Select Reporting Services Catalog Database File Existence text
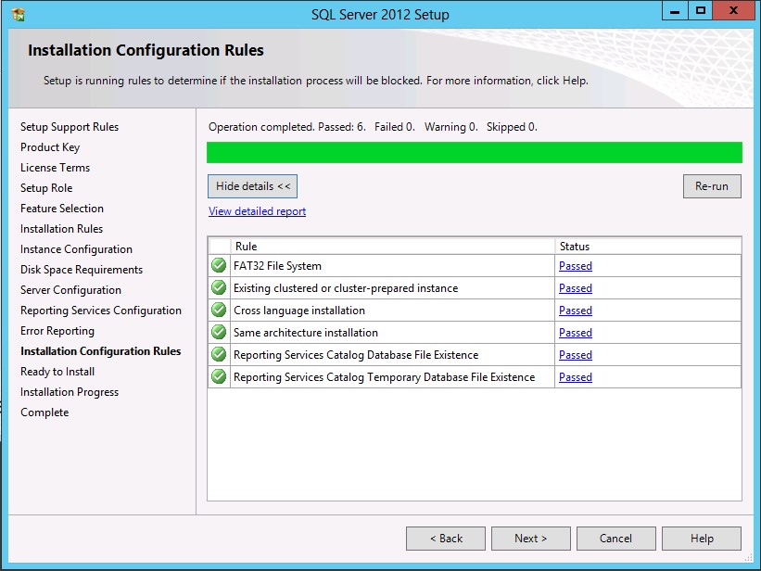 [x=356, y=355]
